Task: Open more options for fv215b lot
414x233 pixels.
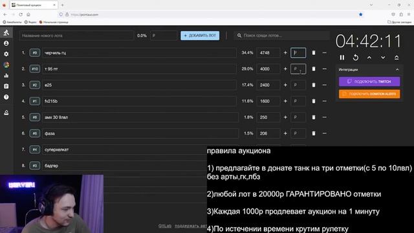Action: tap(324, 101)
